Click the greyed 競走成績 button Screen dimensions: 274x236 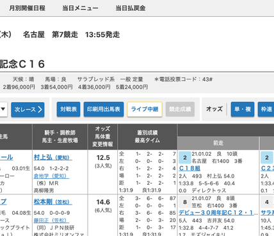[180, 109]
